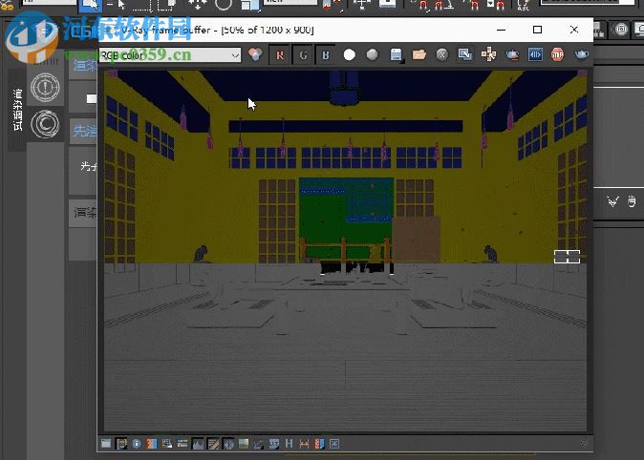Click the lower 渲染 button in left panel
The width and height of the screenshot is (644, 460).
84,213
